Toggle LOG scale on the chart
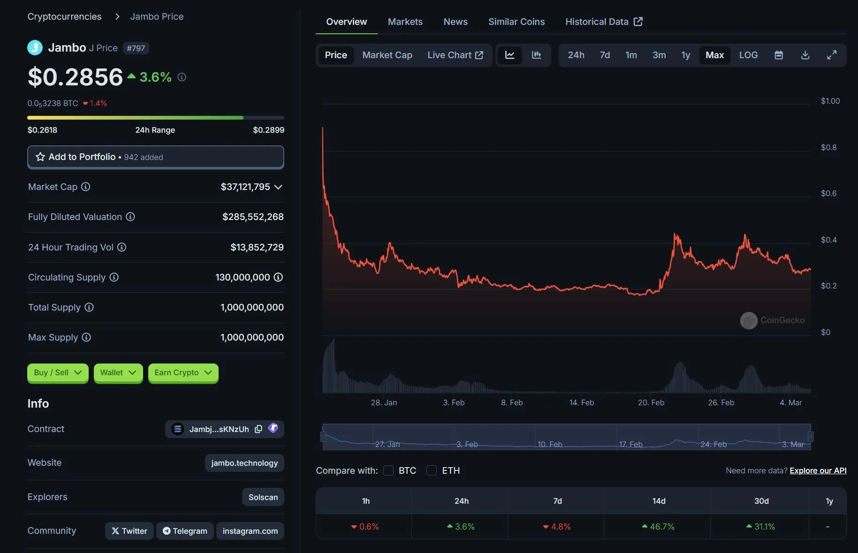Image resolution: width=858 pixels, height=553 pixels. pos(748,55)
